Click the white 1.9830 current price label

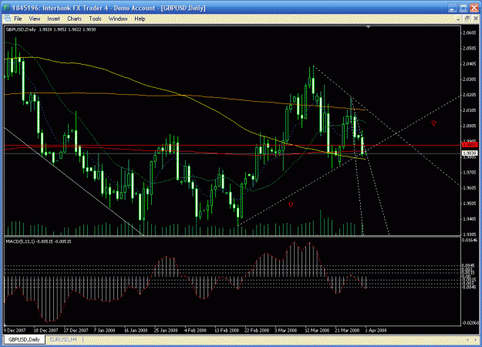470,153
